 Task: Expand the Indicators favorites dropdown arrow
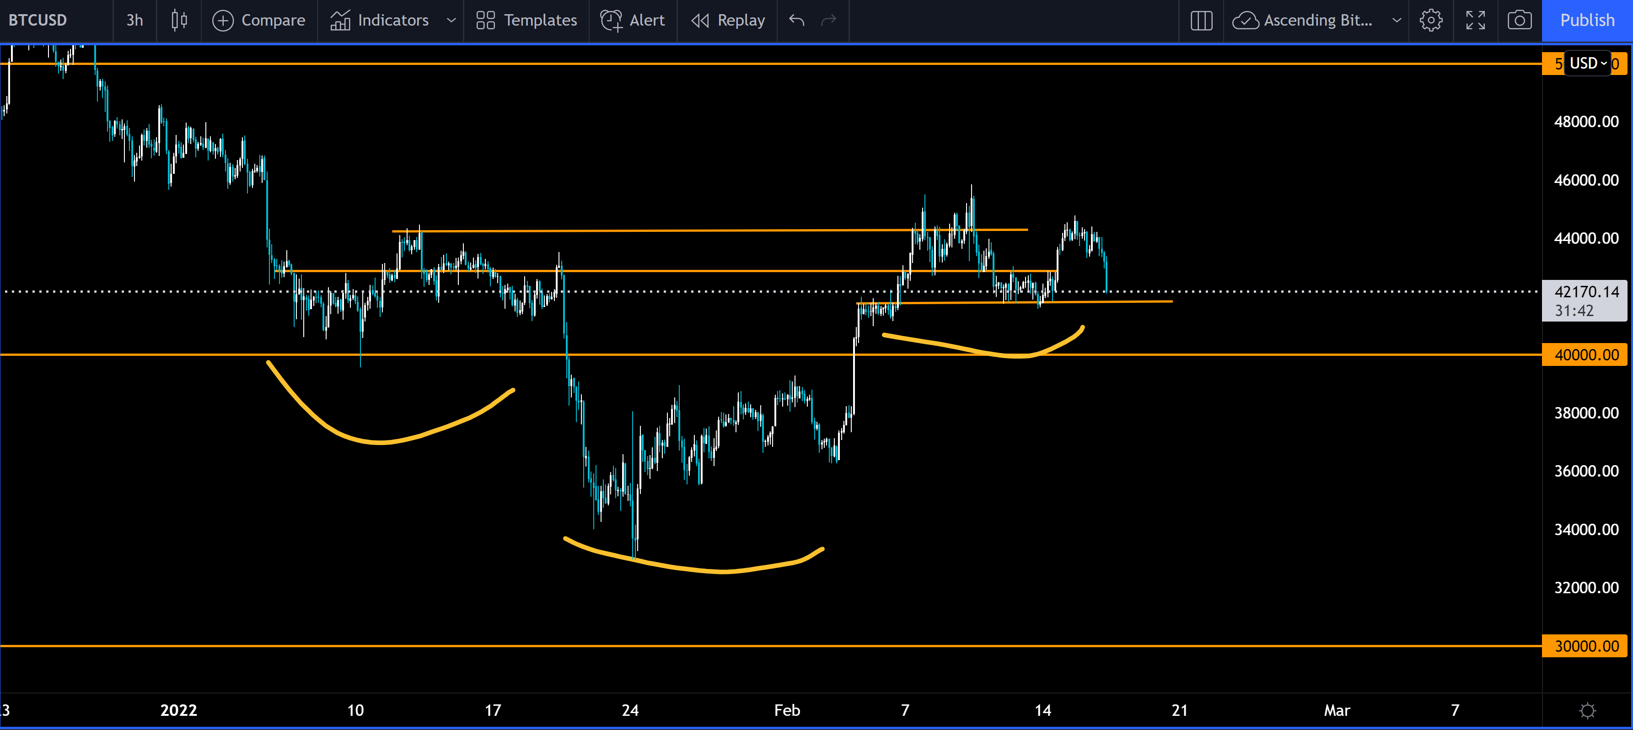tap(451, 20)
